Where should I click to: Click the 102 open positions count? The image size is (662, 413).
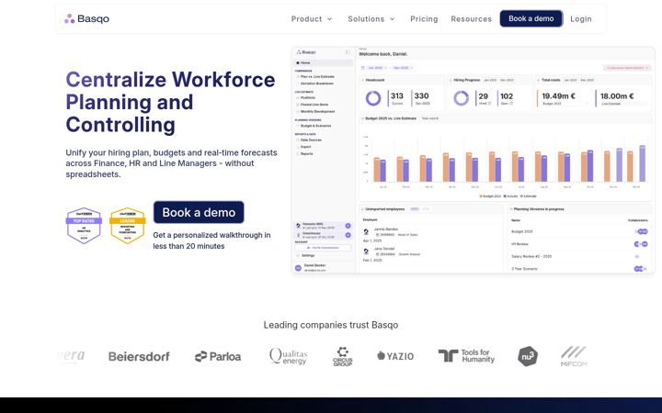[x=507, y=96]
